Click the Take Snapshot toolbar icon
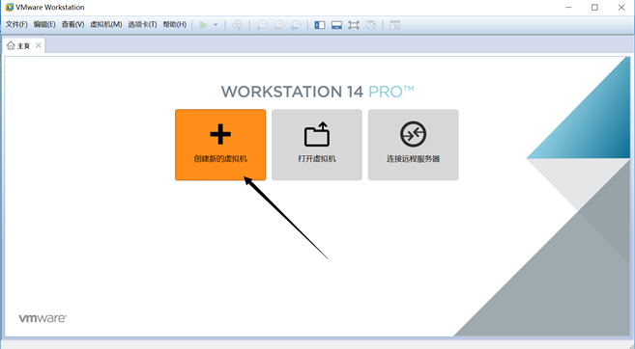Image resolution: width=635 pixels, height=349 pixels. tap(262, 25)
